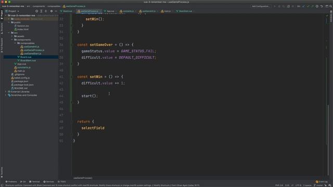Open the Project tool window stripe button
The height and width of the screenshot is (187, 333).
(2, 15)
